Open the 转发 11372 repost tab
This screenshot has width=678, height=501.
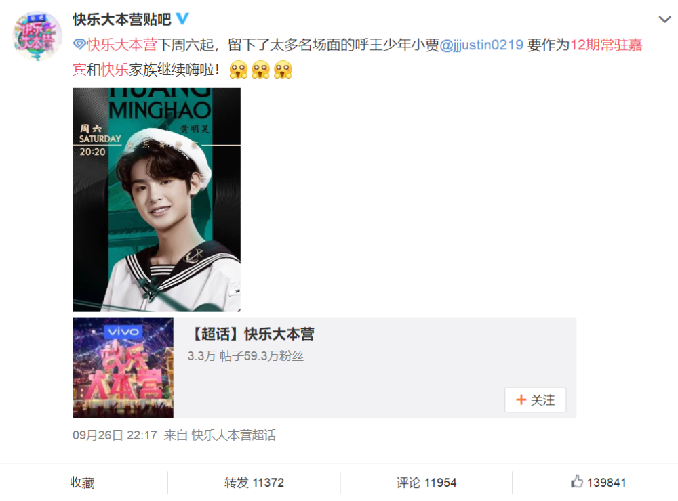click(254, 483)
